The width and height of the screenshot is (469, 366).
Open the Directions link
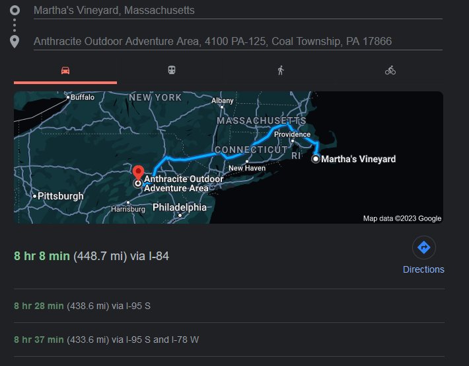click(423, 269)
